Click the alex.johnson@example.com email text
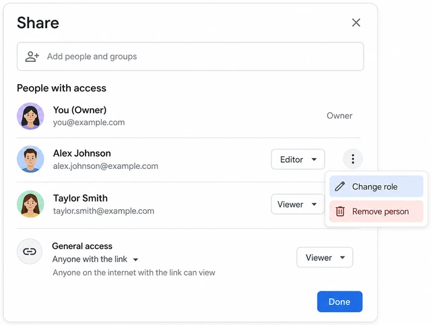431x325 pixels. pos(106,166)
